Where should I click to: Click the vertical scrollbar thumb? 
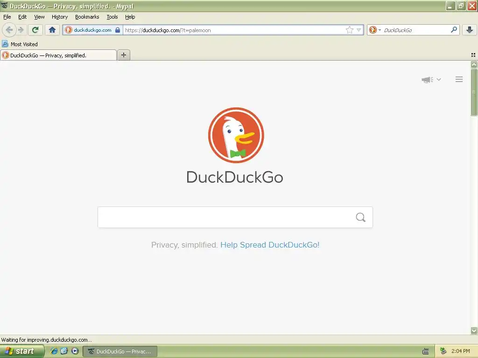474,92
